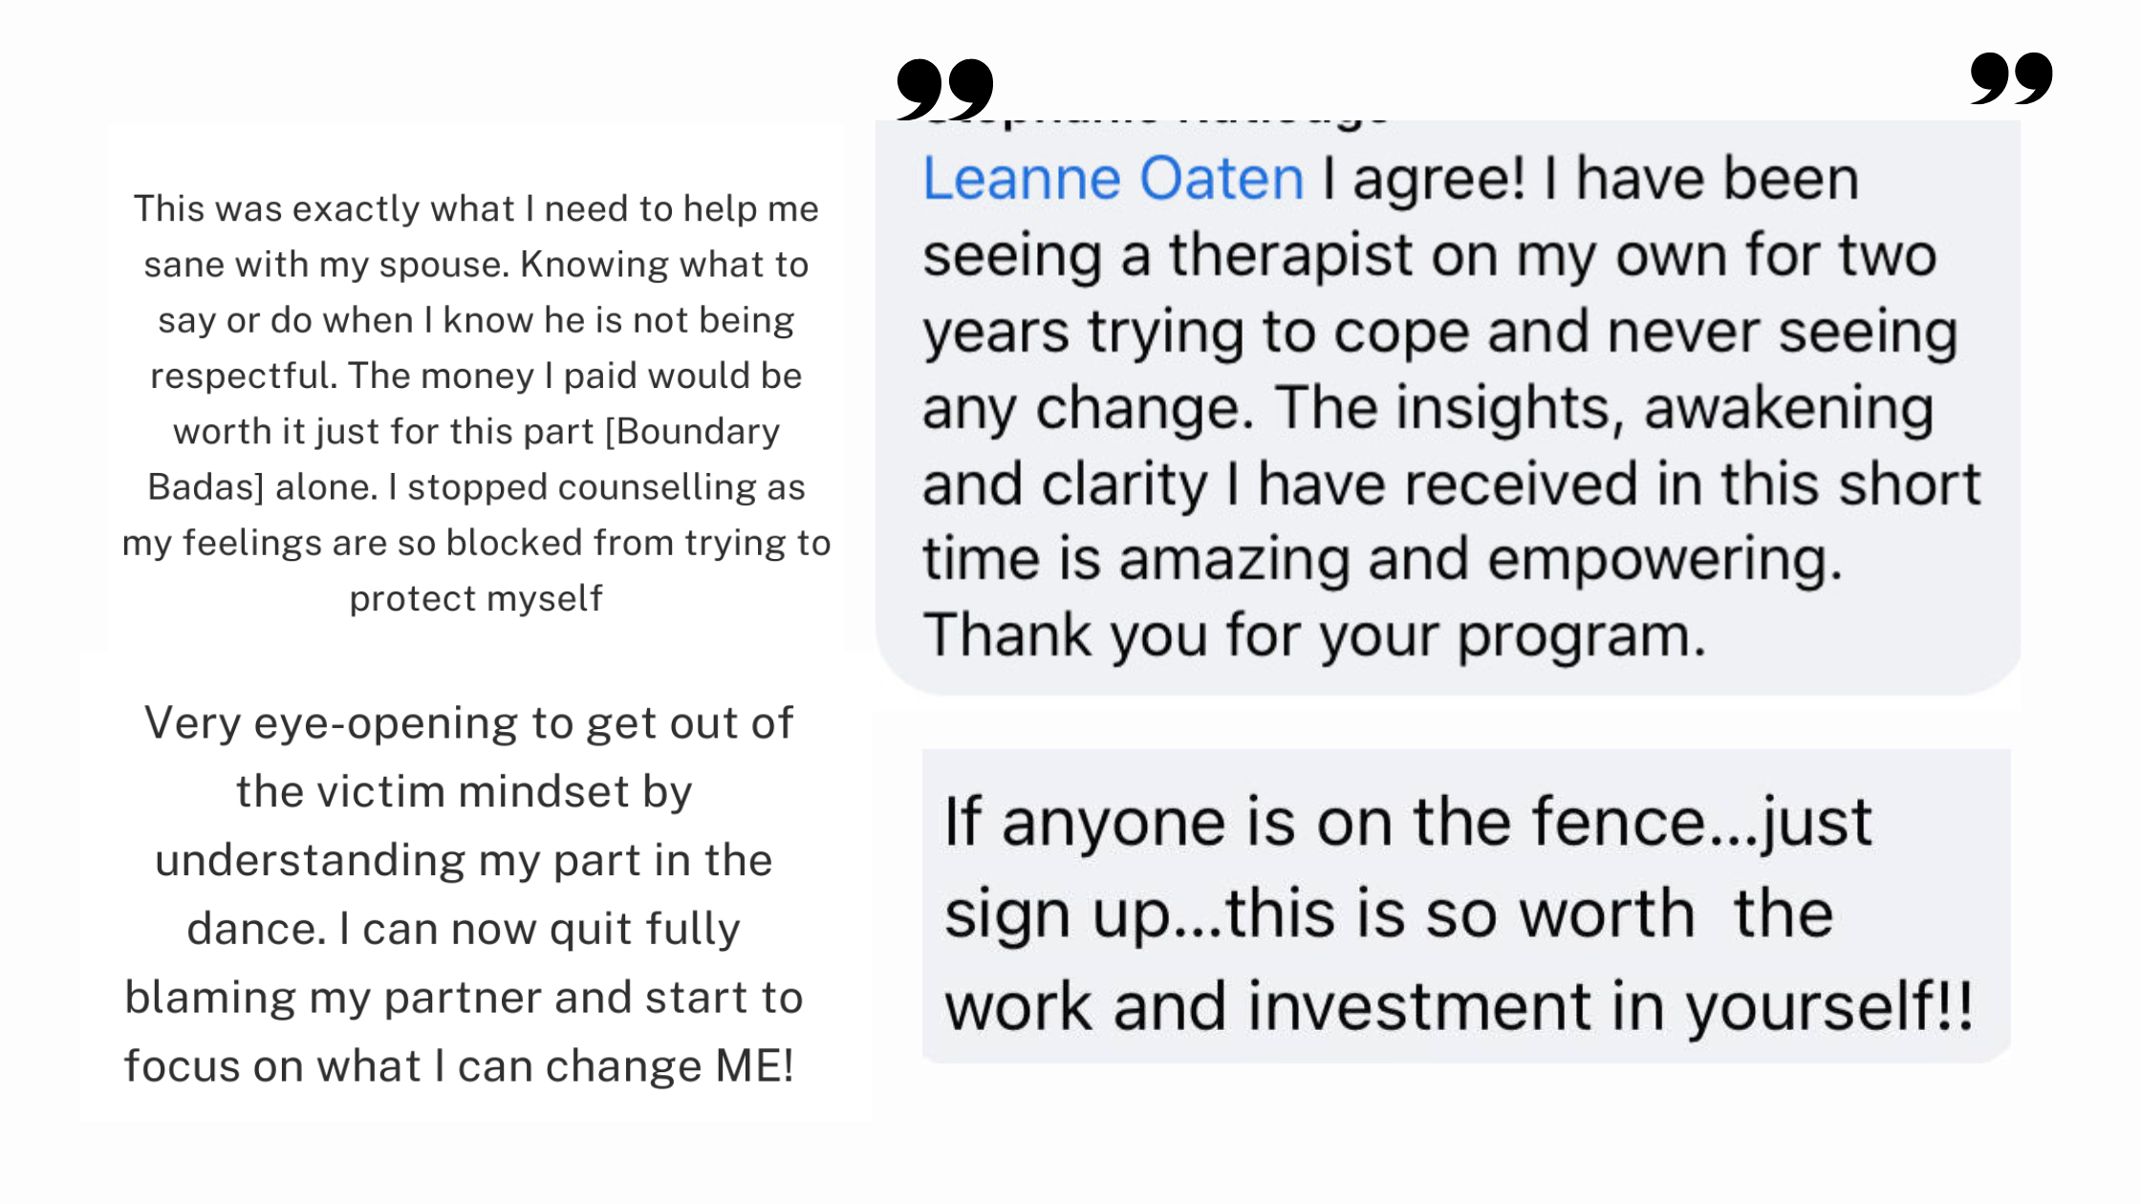Click the left black quotation mark icon
The width and height of the screenshot is (2141, 1204).
click(944, 88)
